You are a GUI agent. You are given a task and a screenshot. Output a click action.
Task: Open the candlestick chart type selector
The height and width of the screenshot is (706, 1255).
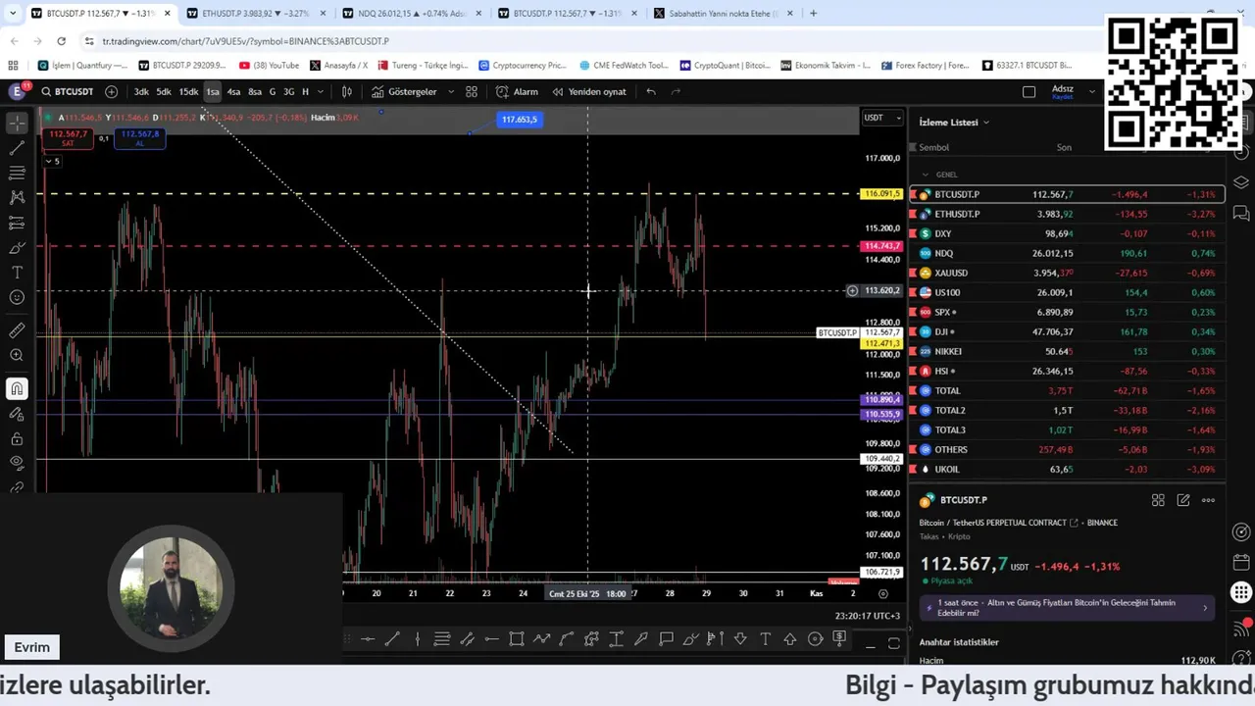(x=346, y=91)
